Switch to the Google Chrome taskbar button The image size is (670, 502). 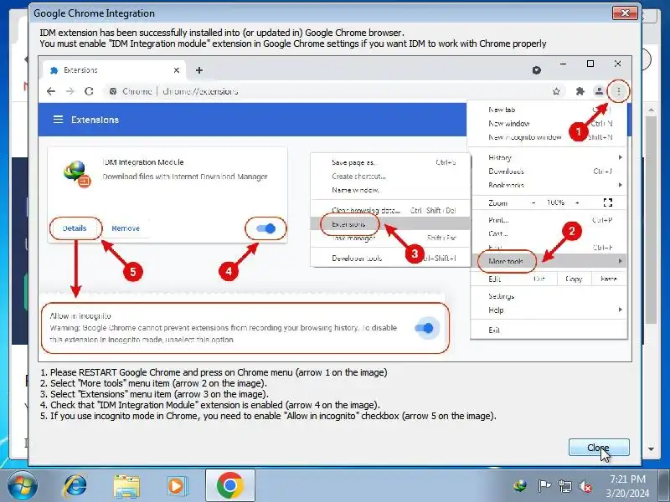(x=229, y=486)
